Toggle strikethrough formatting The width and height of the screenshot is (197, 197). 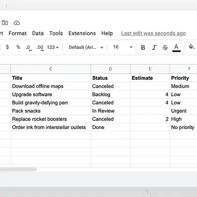click(x=165, y=47)
